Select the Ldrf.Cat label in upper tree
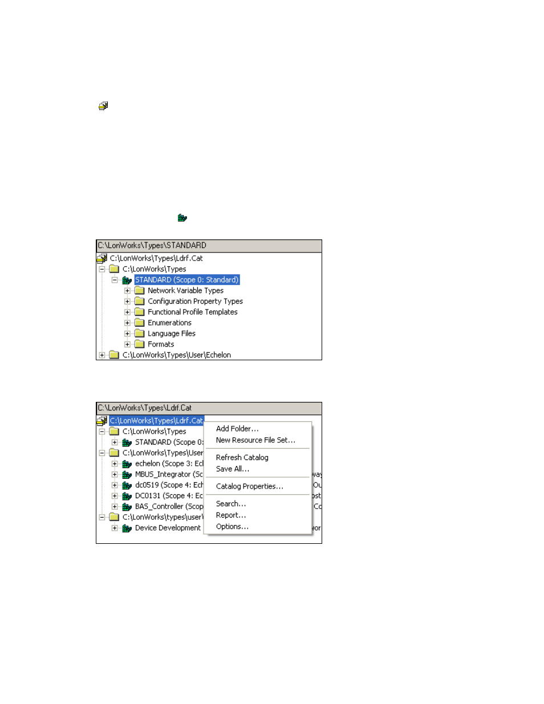544x704 pixels. click(x=157, y=258)
